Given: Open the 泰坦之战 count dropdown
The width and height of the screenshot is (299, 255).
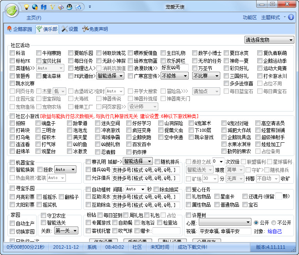Looking at the screenshot, I should (218, 161).
